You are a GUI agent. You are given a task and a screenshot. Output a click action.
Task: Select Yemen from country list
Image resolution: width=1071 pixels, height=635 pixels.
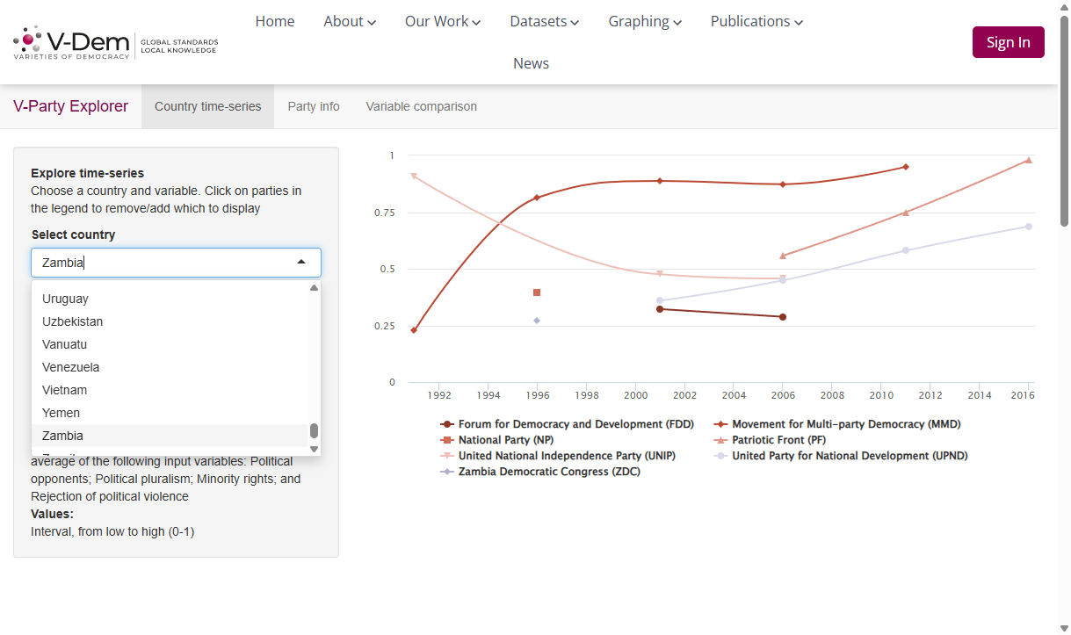[x=170, y=413]
